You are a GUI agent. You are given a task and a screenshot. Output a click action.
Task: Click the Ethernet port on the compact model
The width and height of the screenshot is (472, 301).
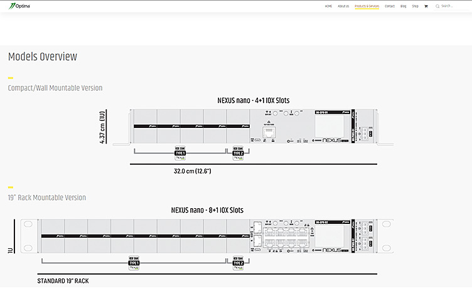click(269, 132)
